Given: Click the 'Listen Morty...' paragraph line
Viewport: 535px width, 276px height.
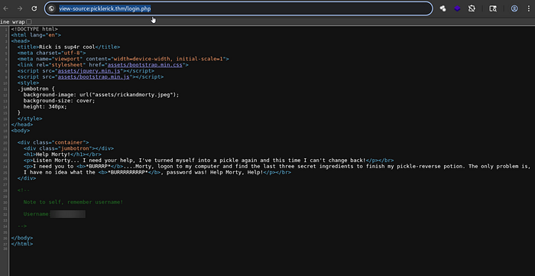Looking at the screenshot, I should (209, 161).
